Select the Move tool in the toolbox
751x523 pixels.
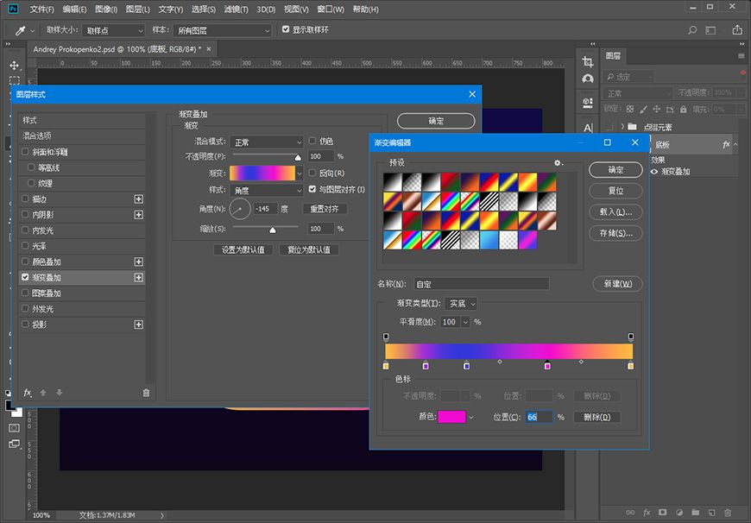(15, 65)
